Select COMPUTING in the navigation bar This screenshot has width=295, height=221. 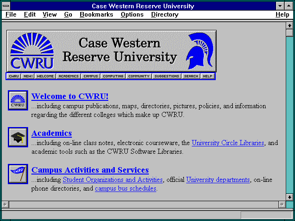point(113,76)
